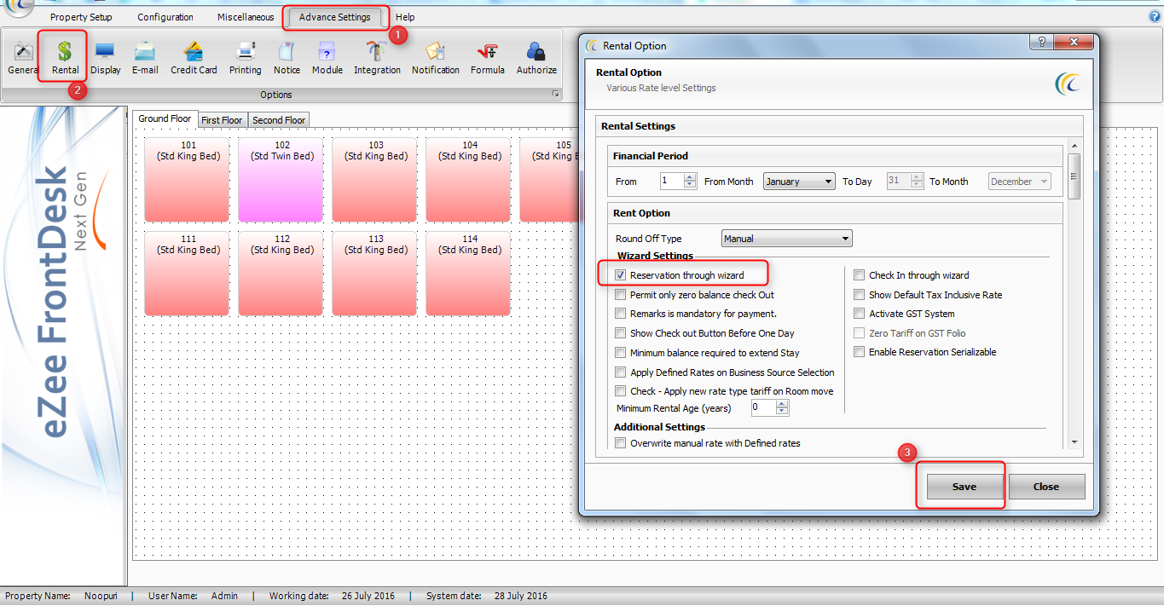This screenshot has width=1164, height=606.
Task: Open the Credit Card settings icon
Action: point(194,57)
